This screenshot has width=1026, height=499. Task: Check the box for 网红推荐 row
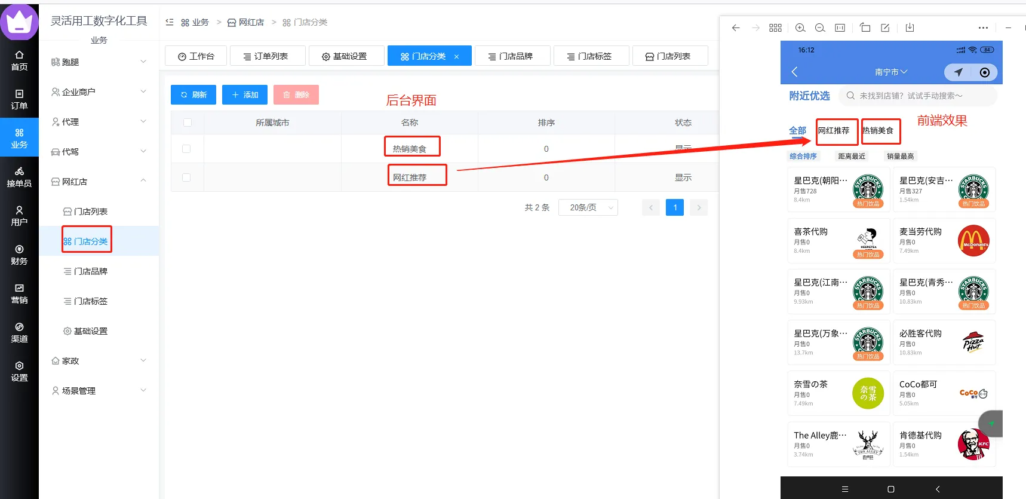pyautogui.click(x=186, y=177)
